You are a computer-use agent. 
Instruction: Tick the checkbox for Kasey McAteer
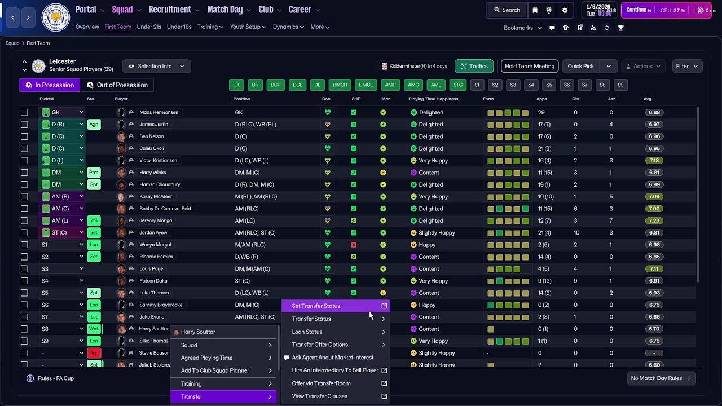(x=24, y=197)
